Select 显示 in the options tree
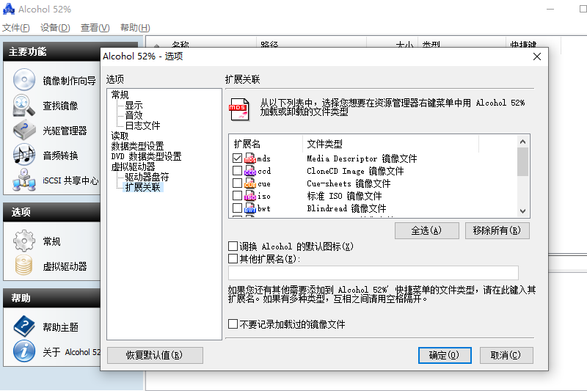 (x=134, y=105)
